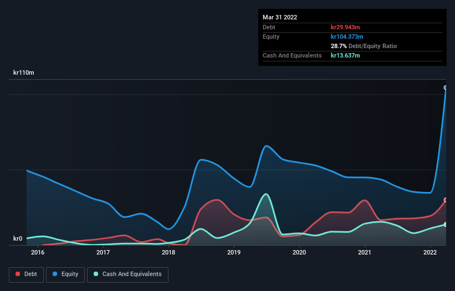Click the teal Cash endpoint marker
455x291 pixels.
click(446, 225)
